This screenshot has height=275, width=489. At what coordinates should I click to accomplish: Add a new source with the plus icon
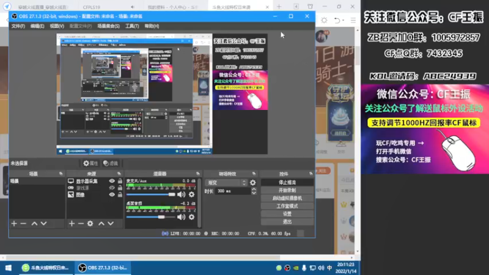(x=72, y=224)
